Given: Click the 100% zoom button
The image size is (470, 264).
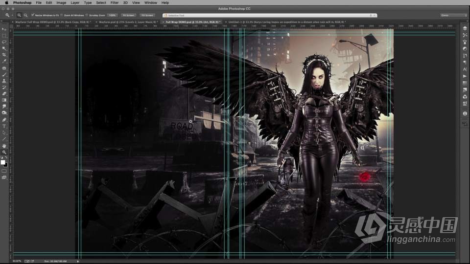Looking at the screenshot, I should click(113, 15).
